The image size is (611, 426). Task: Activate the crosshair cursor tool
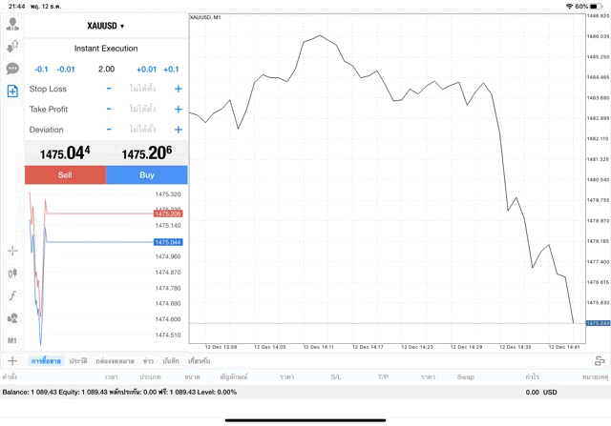(12, 251)
